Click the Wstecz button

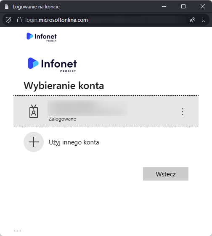point(166,174)
